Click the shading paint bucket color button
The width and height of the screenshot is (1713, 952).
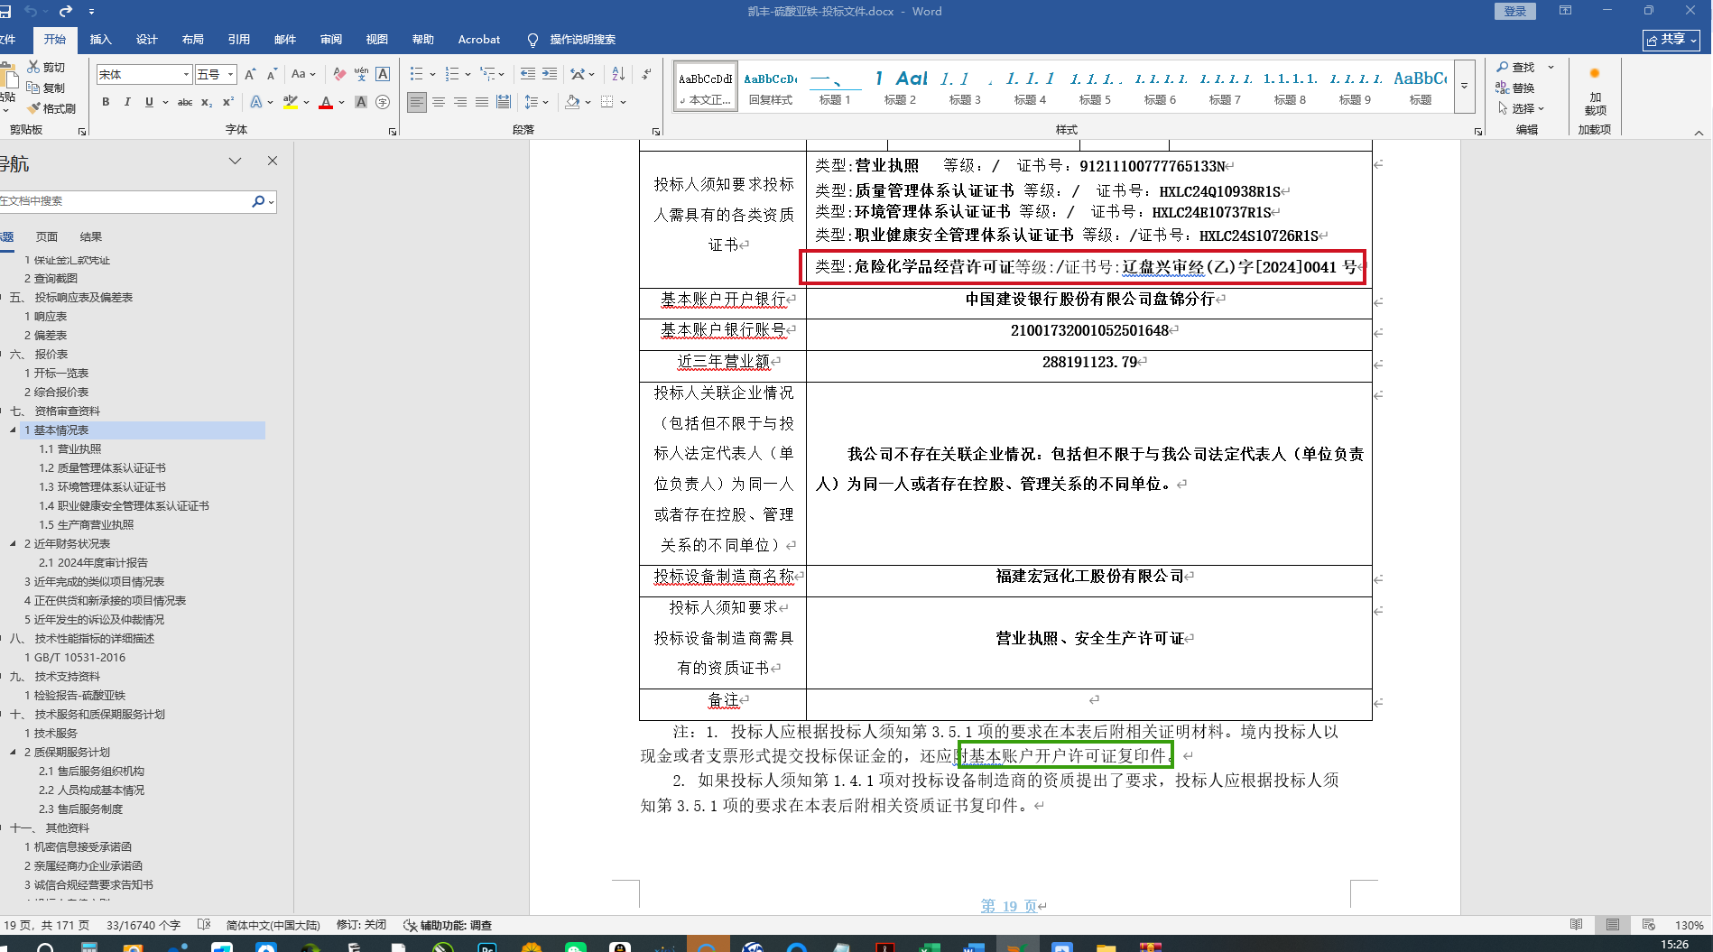572,102
